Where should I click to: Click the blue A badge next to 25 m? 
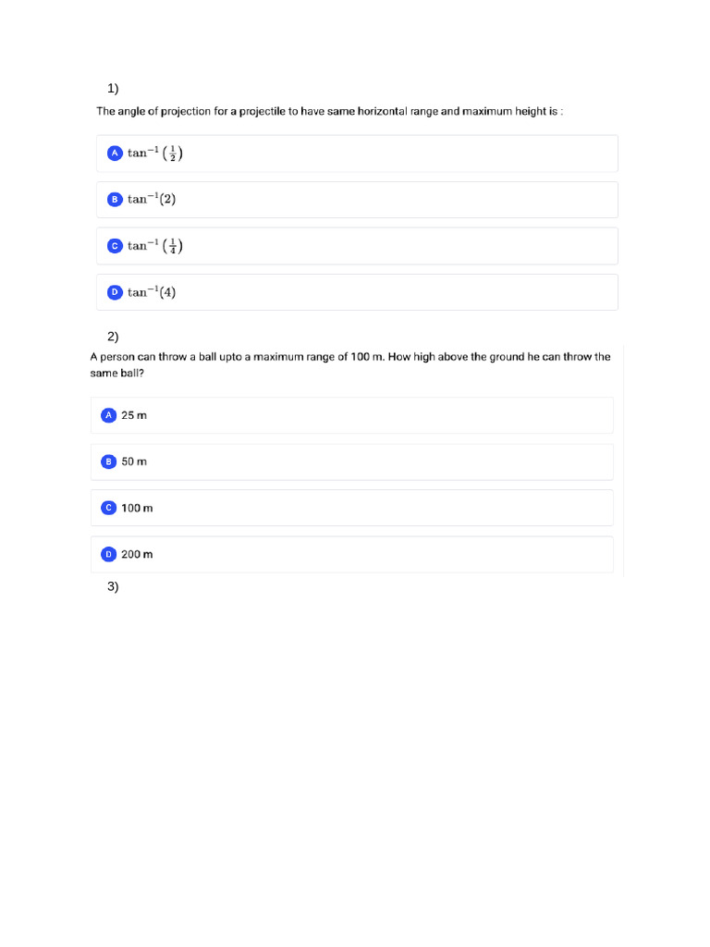(x=108, y=415)
